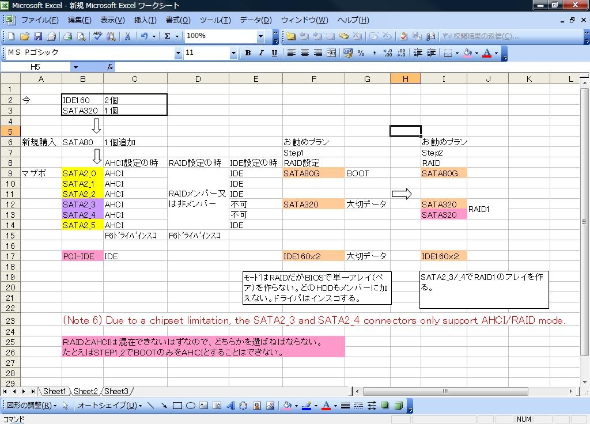Apply Percent style to cell
The width and height of the screenshot is (590, 424).
(361, 53)
